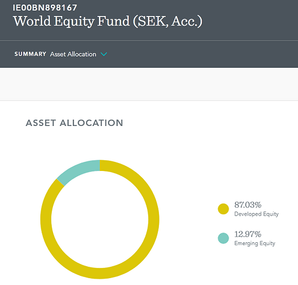298x285 pixels.
Task: Click the teal downward arrow icon
Action: tap(104, 54)
